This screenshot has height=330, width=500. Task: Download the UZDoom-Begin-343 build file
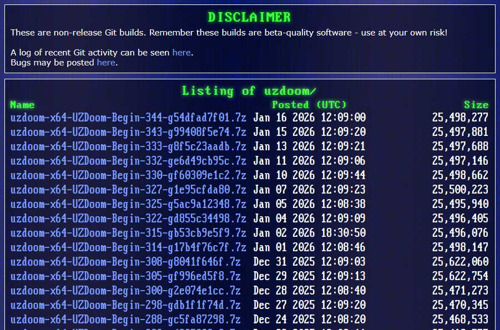click(128, 132)
